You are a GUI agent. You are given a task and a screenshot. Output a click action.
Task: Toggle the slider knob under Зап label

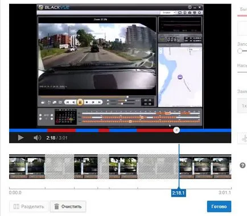tap(240, 51)
